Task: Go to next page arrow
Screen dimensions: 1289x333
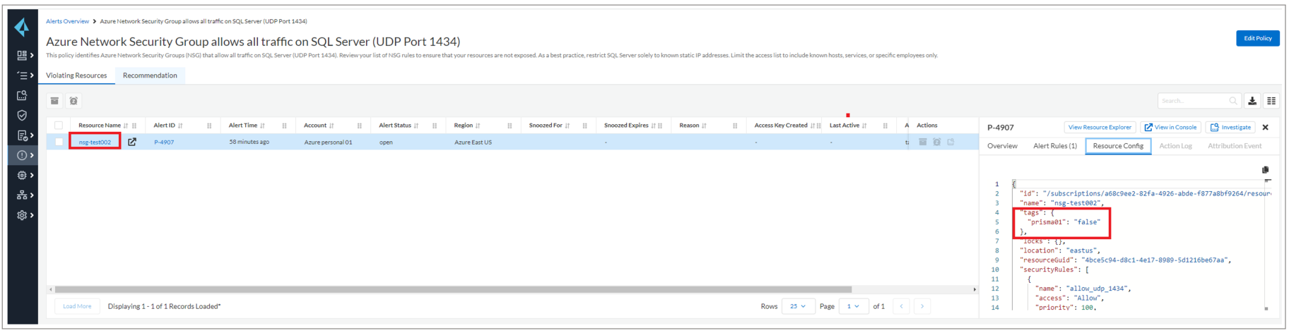Action: (922, 306)
